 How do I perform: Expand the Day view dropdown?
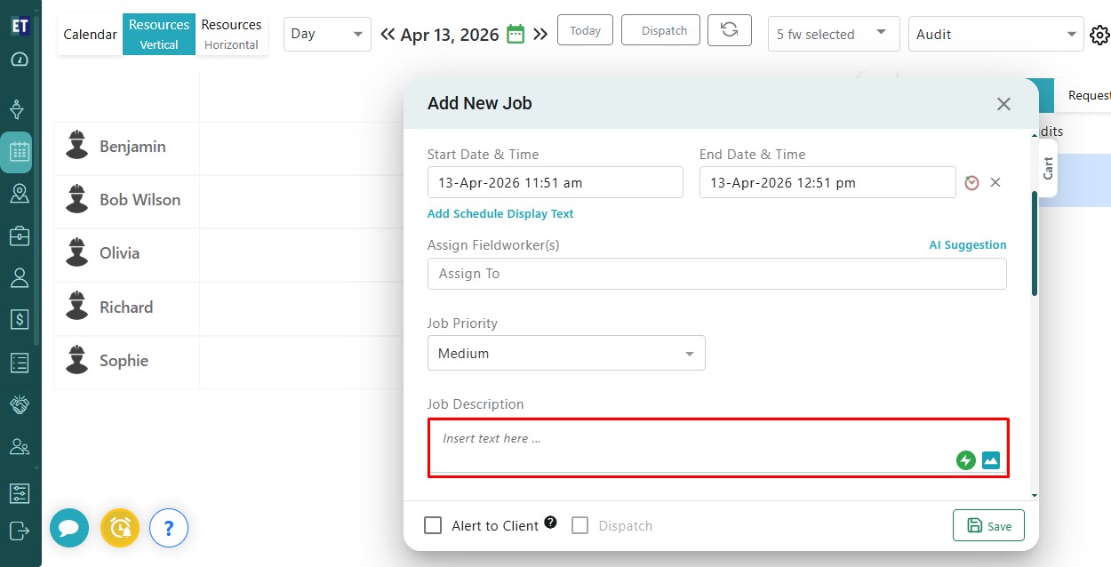(x=327, y=34)
